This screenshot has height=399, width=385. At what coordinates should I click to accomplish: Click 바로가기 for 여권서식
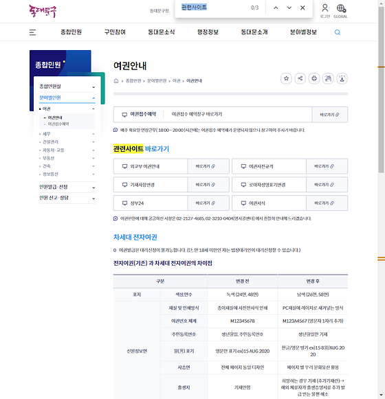(327, 203)
